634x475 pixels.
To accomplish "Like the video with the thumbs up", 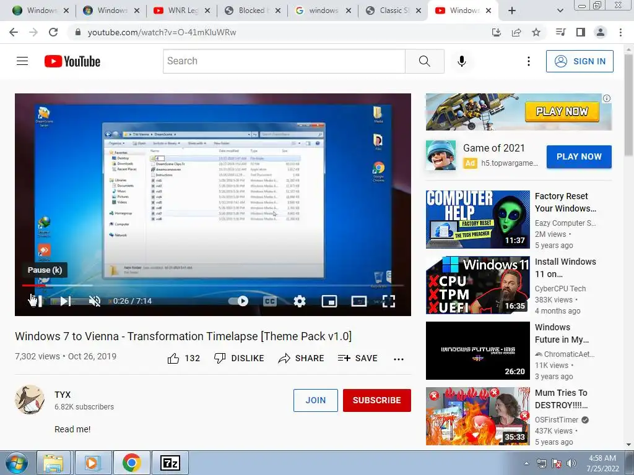I will click(x=173, y=358).
